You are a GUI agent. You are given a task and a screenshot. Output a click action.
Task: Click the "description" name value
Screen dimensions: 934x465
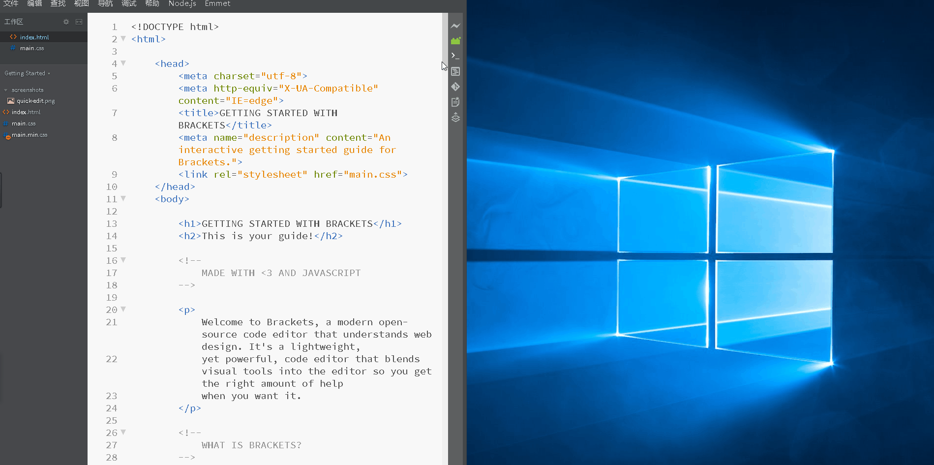(x=281, y=137)
